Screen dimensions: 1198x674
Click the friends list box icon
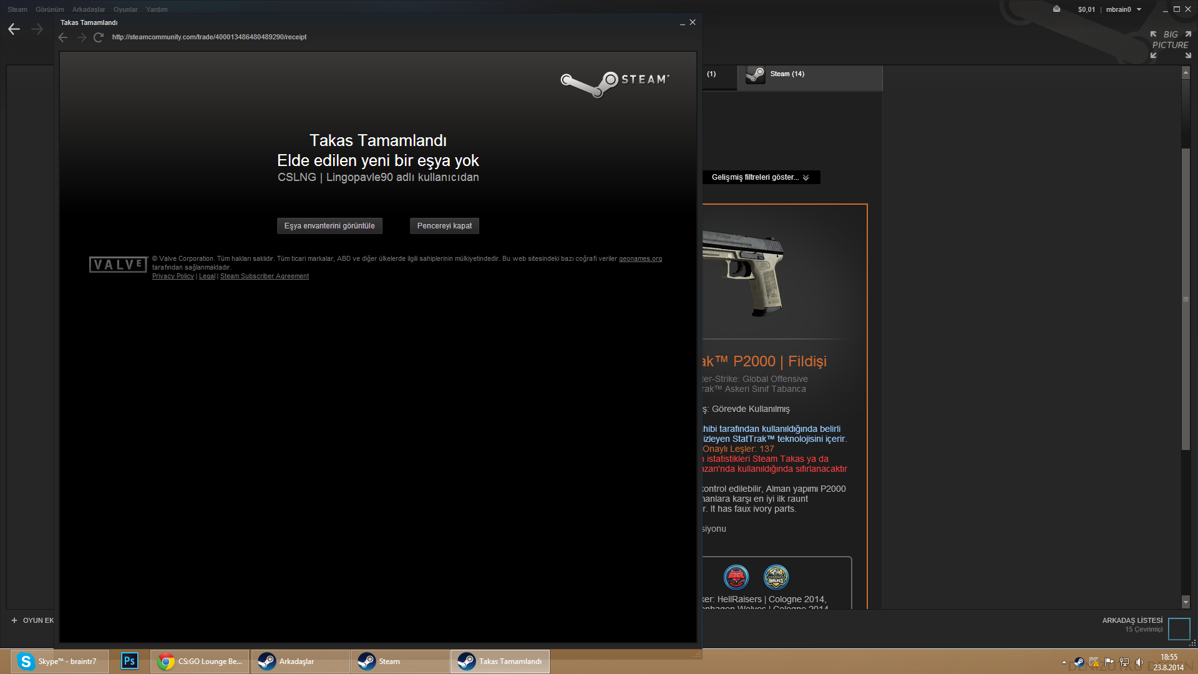(1179, 628)
